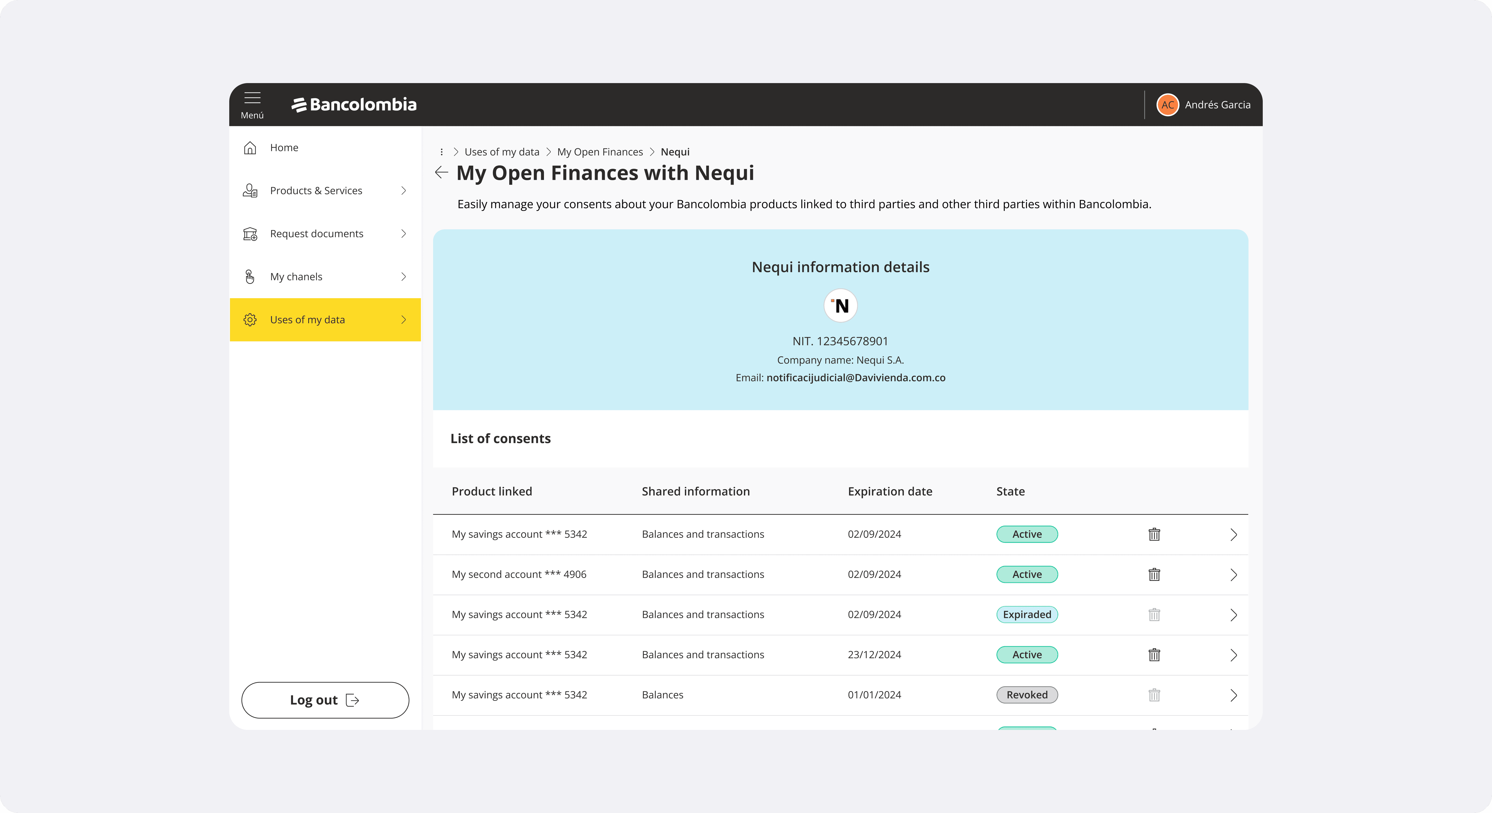Expand the Products & Services chevron

[404, 191]
